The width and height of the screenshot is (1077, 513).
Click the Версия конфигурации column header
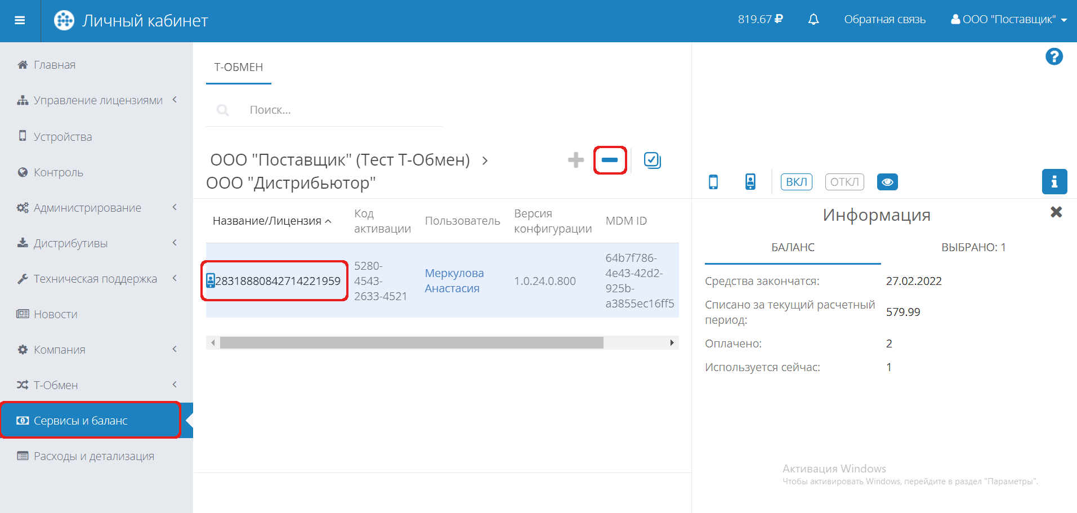[x=553, y=221]
